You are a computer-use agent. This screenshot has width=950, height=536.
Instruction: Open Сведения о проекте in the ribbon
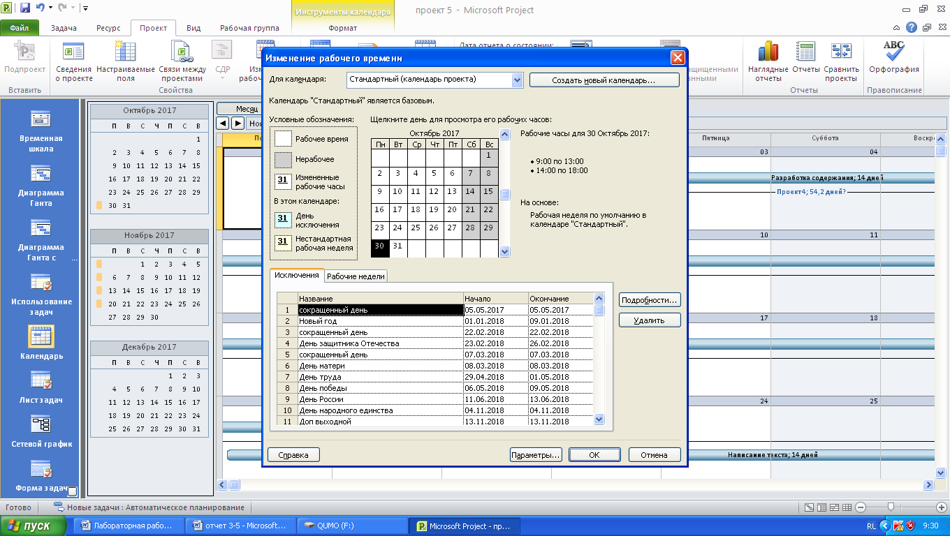coord(74,63)
